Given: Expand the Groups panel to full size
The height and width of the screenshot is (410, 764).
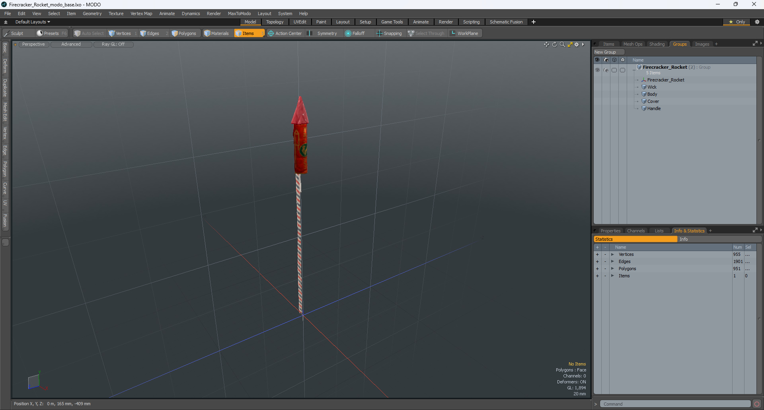Looking at the screenshot, I should (x=755, y=44).
